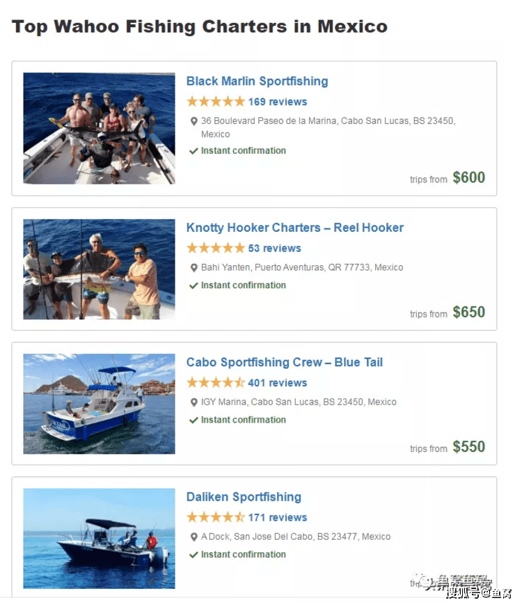Image resolution: width=522 pixels, height=605 pixels.
Task: Click star rating of Cabo Sportfishing Crew
Action: coord(216,382)
